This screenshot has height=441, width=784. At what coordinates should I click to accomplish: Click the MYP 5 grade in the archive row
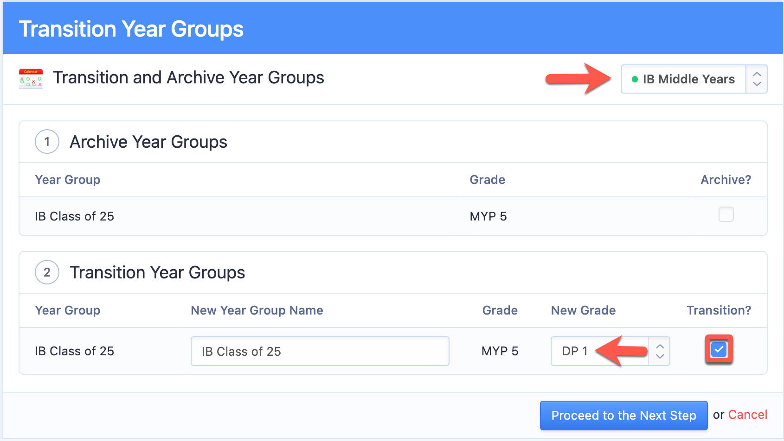488,216
